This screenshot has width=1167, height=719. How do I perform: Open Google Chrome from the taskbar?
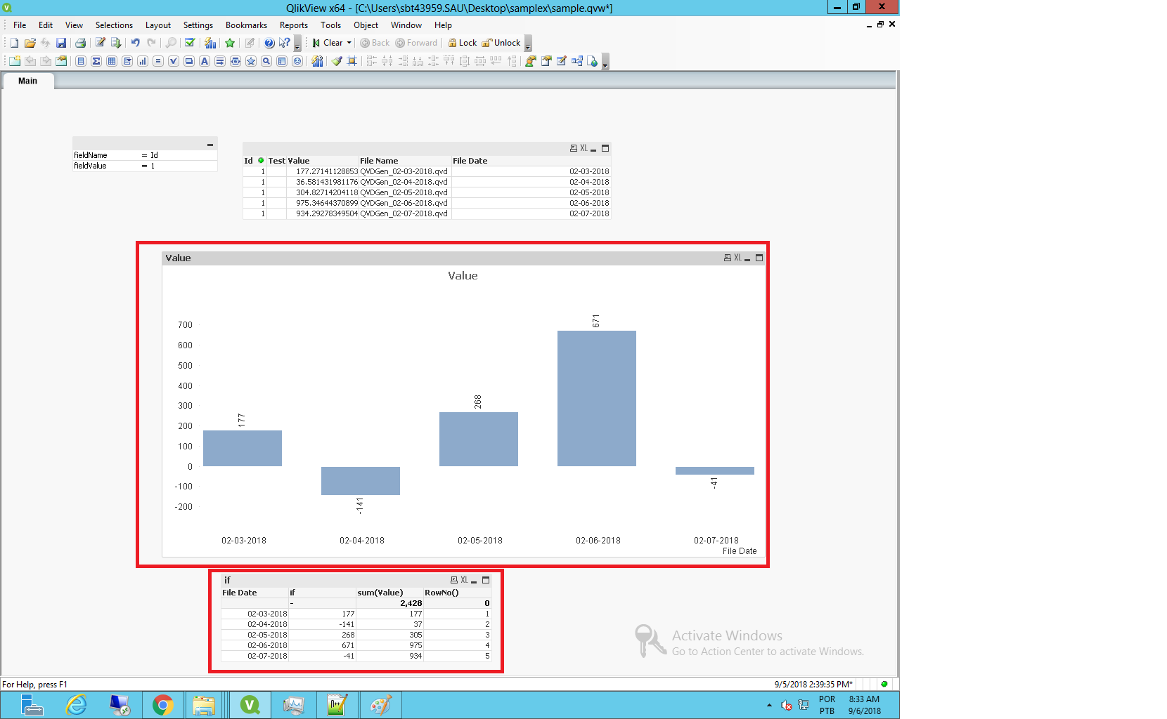pyautogui.click(x=162, y=705)
